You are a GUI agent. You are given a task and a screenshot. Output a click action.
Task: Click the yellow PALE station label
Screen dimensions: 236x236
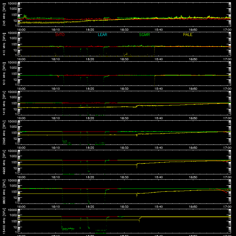[x=188, y=35]
